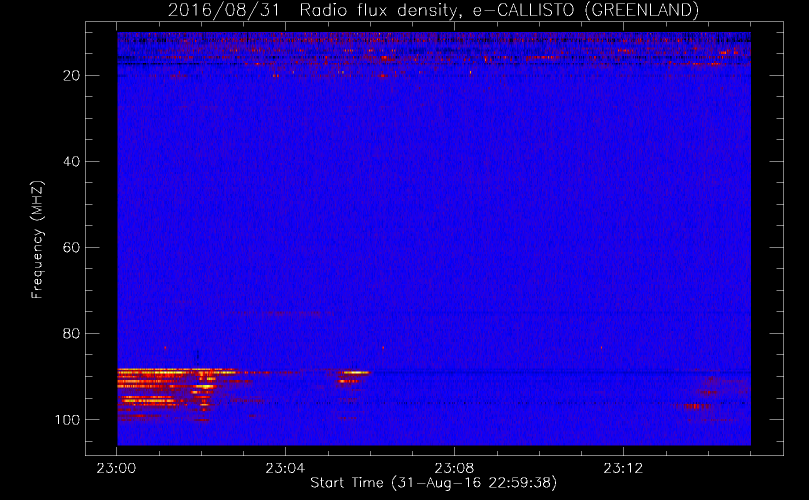
Task: Click the 20 frequency tick label
Action: click(71, 75)
